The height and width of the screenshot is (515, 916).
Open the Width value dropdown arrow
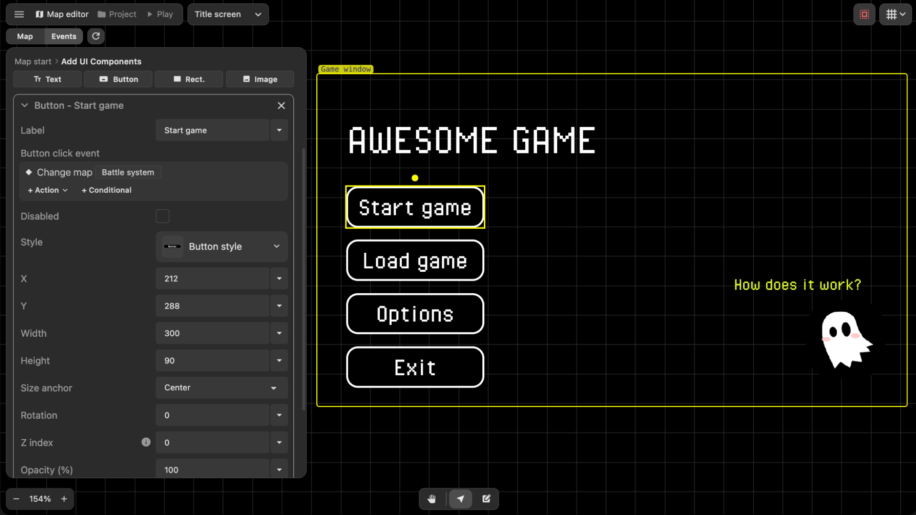(x=279, y=333)
